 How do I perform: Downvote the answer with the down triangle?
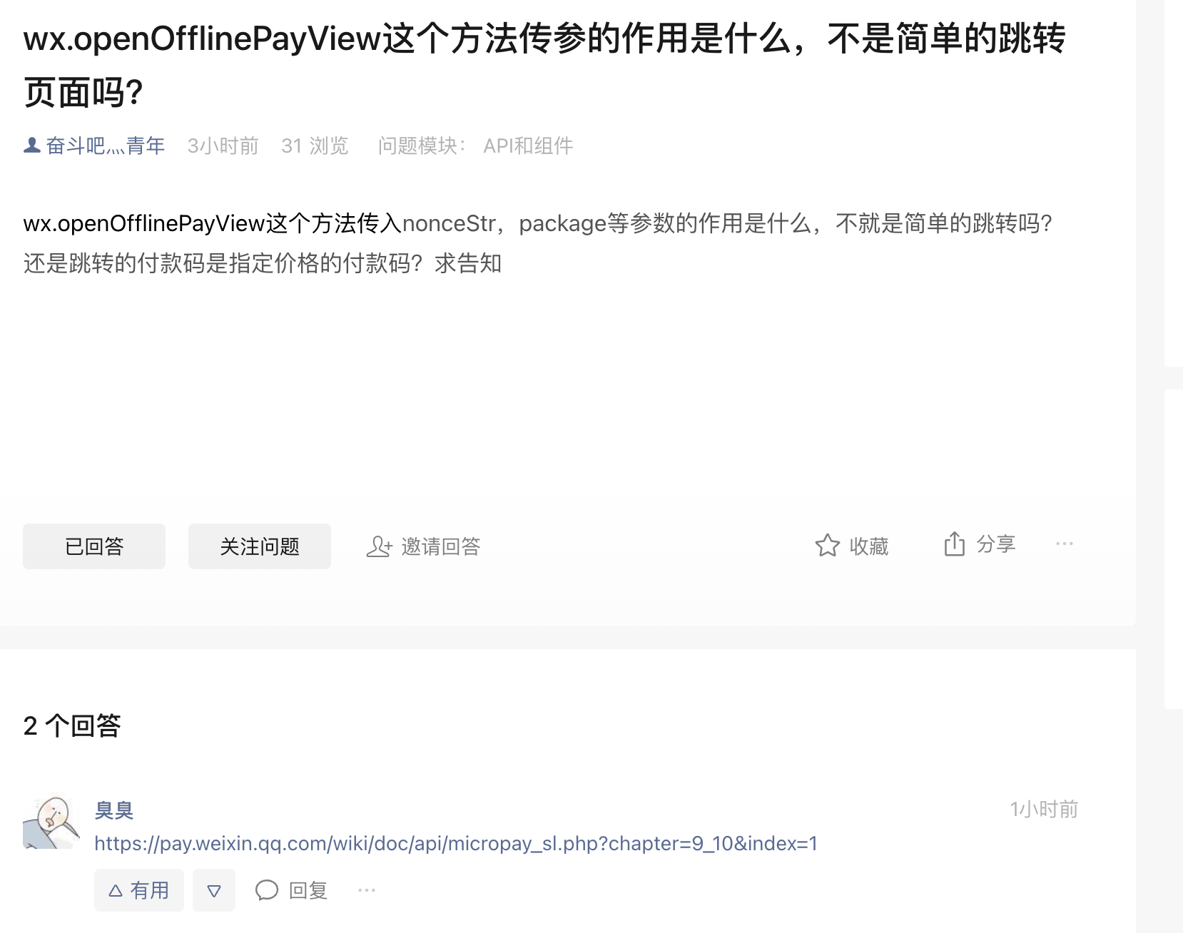coord(214,890)
